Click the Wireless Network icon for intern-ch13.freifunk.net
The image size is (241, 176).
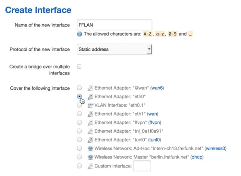[x=90, y=148]
